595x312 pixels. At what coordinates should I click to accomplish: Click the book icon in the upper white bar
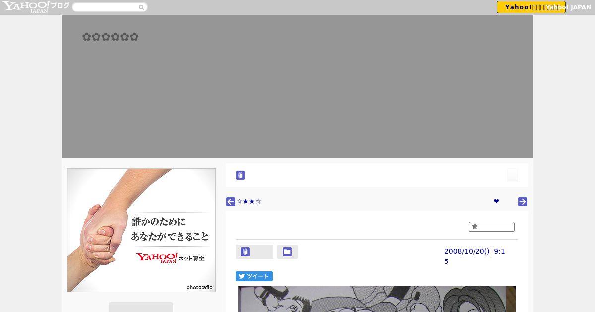tap(240, 175)
